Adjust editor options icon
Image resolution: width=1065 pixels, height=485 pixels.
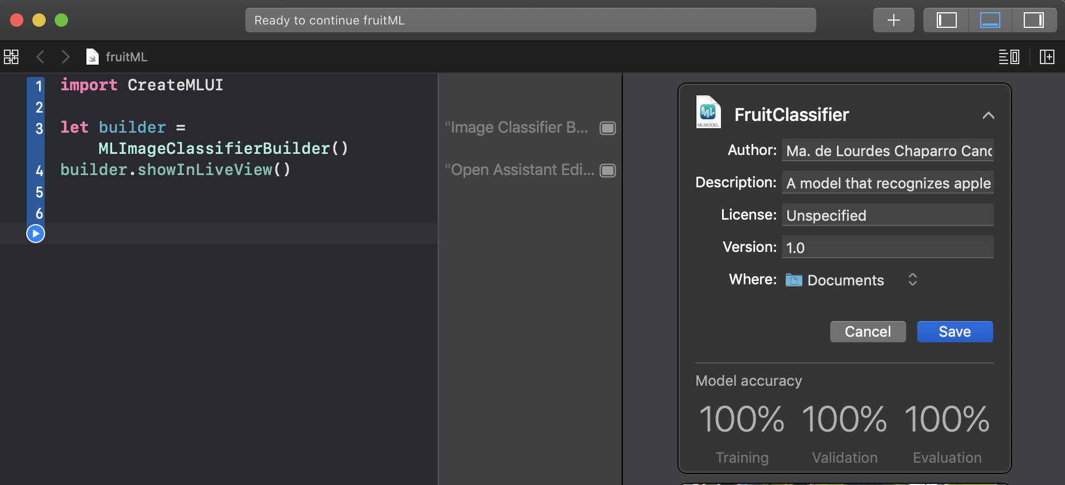pyautogui.click(x=1009, y=57)
